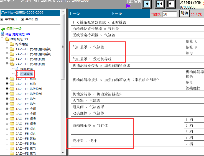204x156 pixels.
Task: Expand the 标准螺栓 folder
Action: tap(7, 44)
